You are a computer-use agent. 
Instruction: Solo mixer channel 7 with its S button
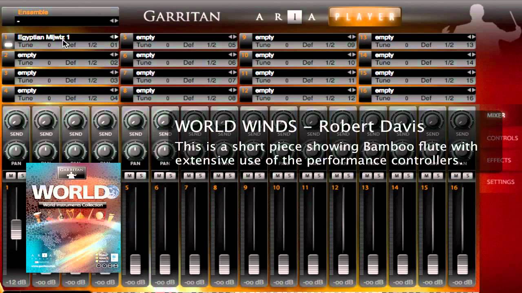(x=201, y=175)
